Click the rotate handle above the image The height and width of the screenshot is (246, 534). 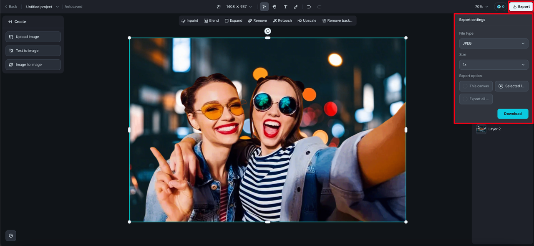(268, 31)
